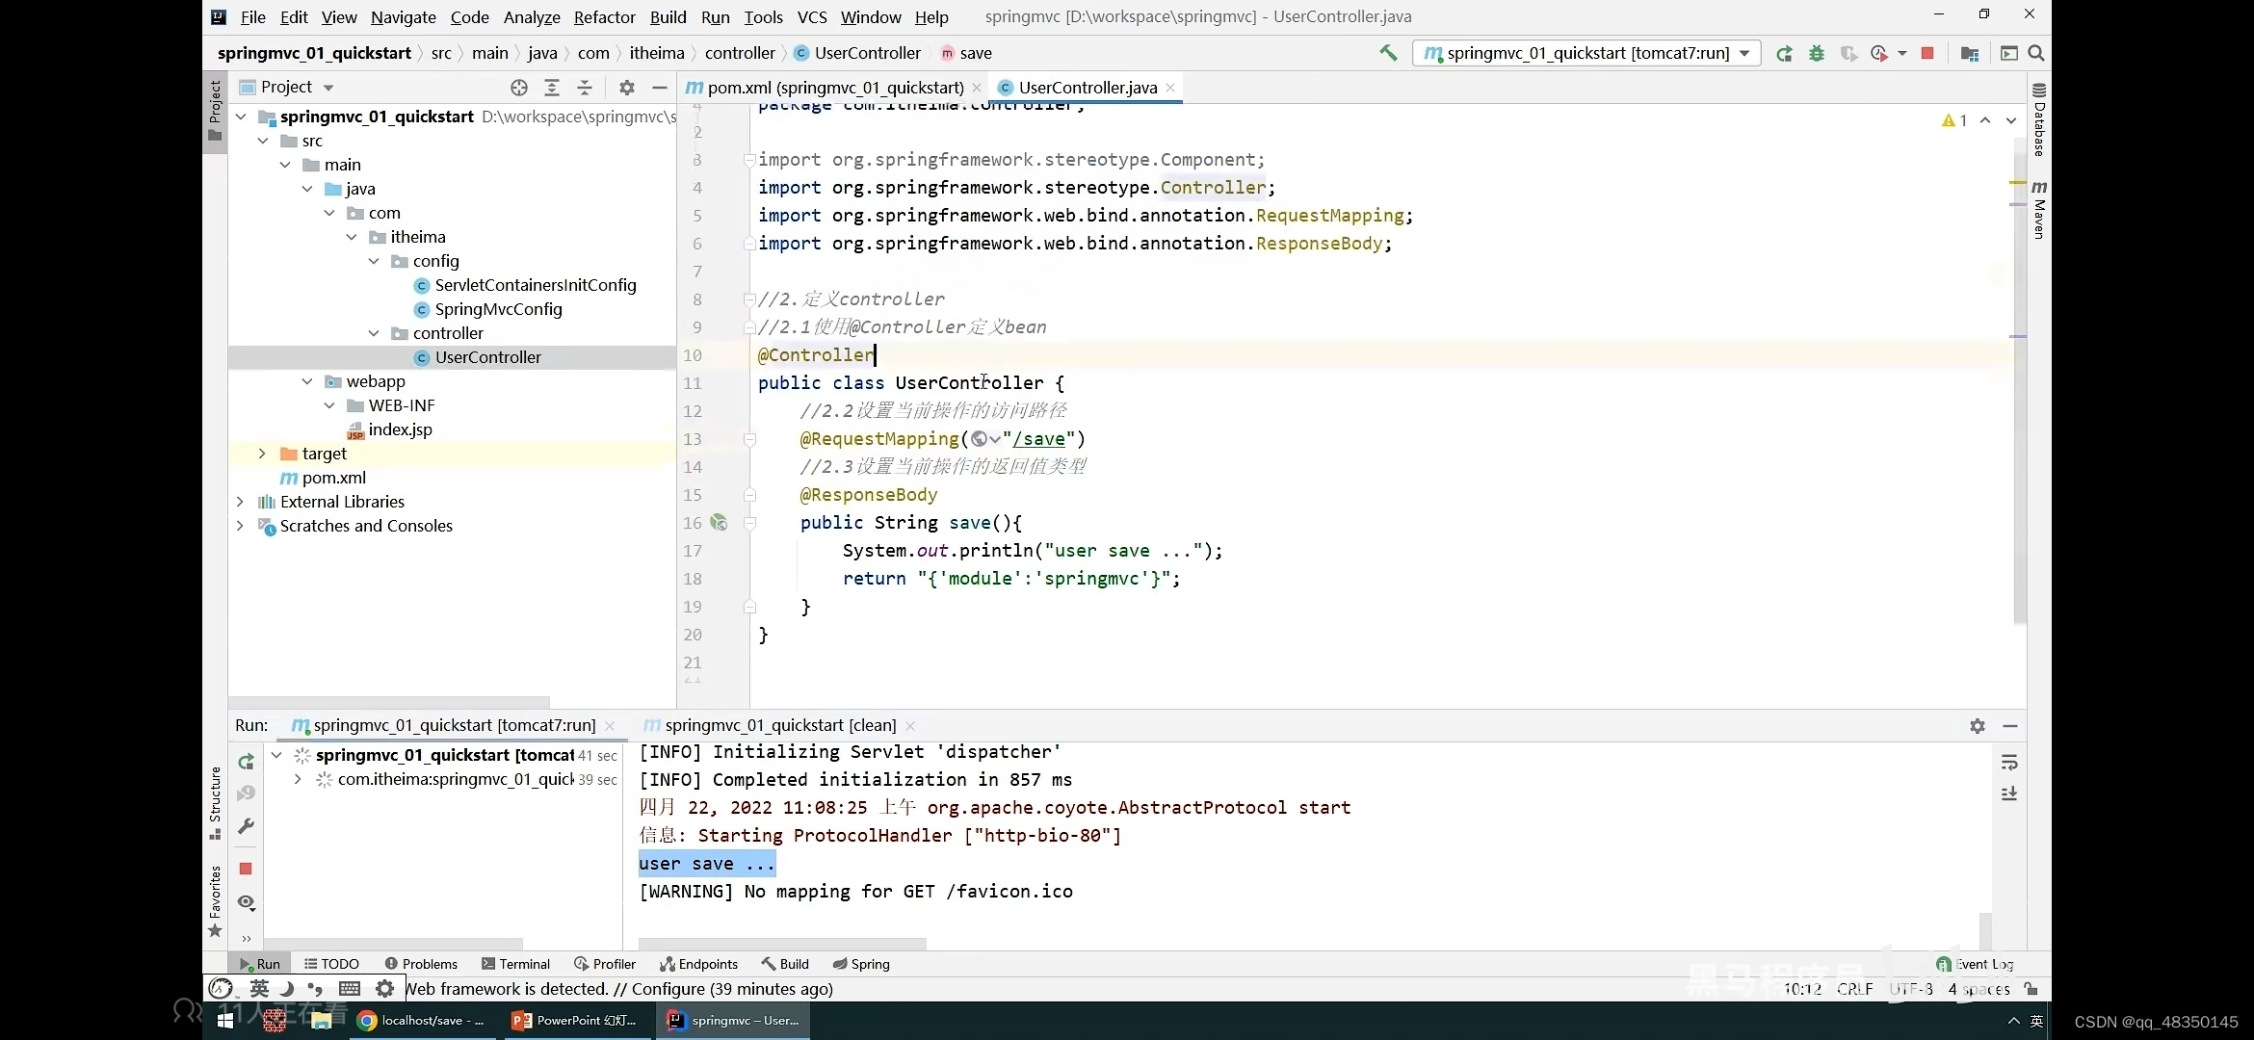Open the Terminal tool window
Viewport: 2254px width, 1040px height.
coord(515,964)
